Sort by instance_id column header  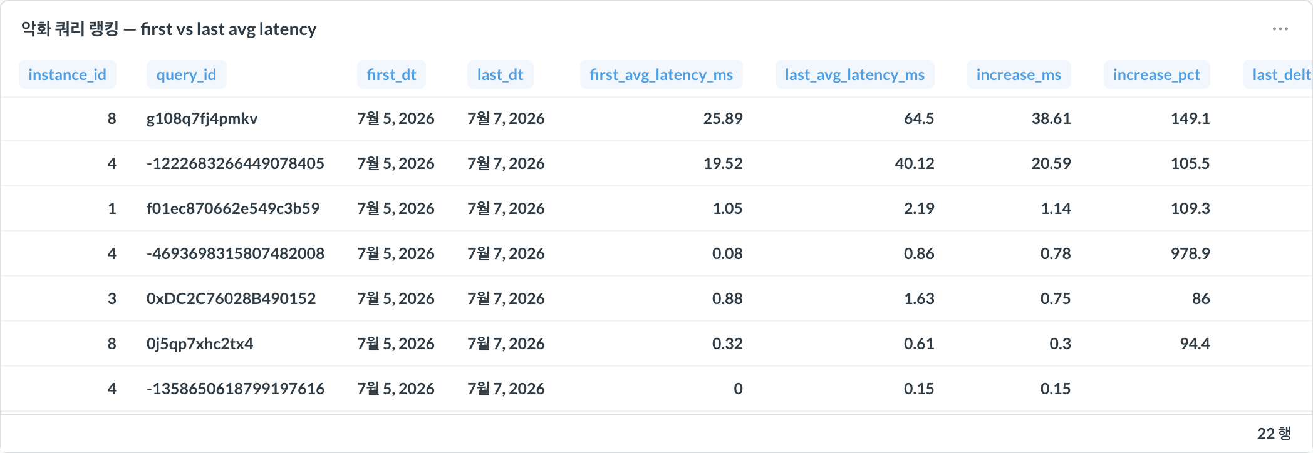tap(68, 74)
